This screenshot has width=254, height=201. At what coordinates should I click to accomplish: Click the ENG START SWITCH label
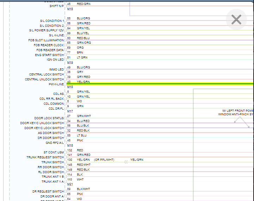tap(49, 55)
